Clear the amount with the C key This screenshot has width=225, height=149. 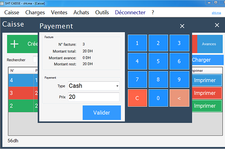137,98
